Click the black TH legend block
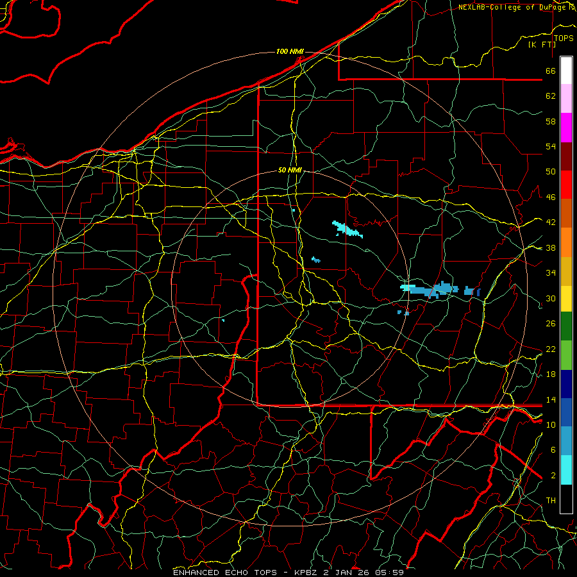Viewport: 577px width, 577px height. pyautogui.click(x=566, y=499)
